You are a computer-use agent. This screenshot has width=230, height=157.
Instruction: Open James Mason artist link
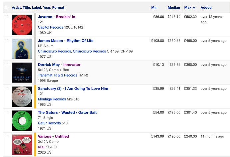click(50, 41)
